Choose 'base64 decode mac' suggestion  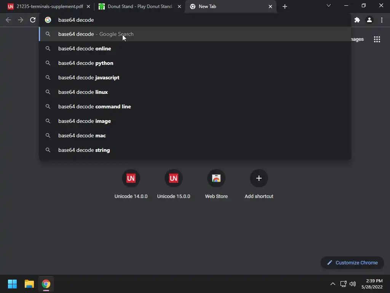pyautogui.click(x=195, y=135)
